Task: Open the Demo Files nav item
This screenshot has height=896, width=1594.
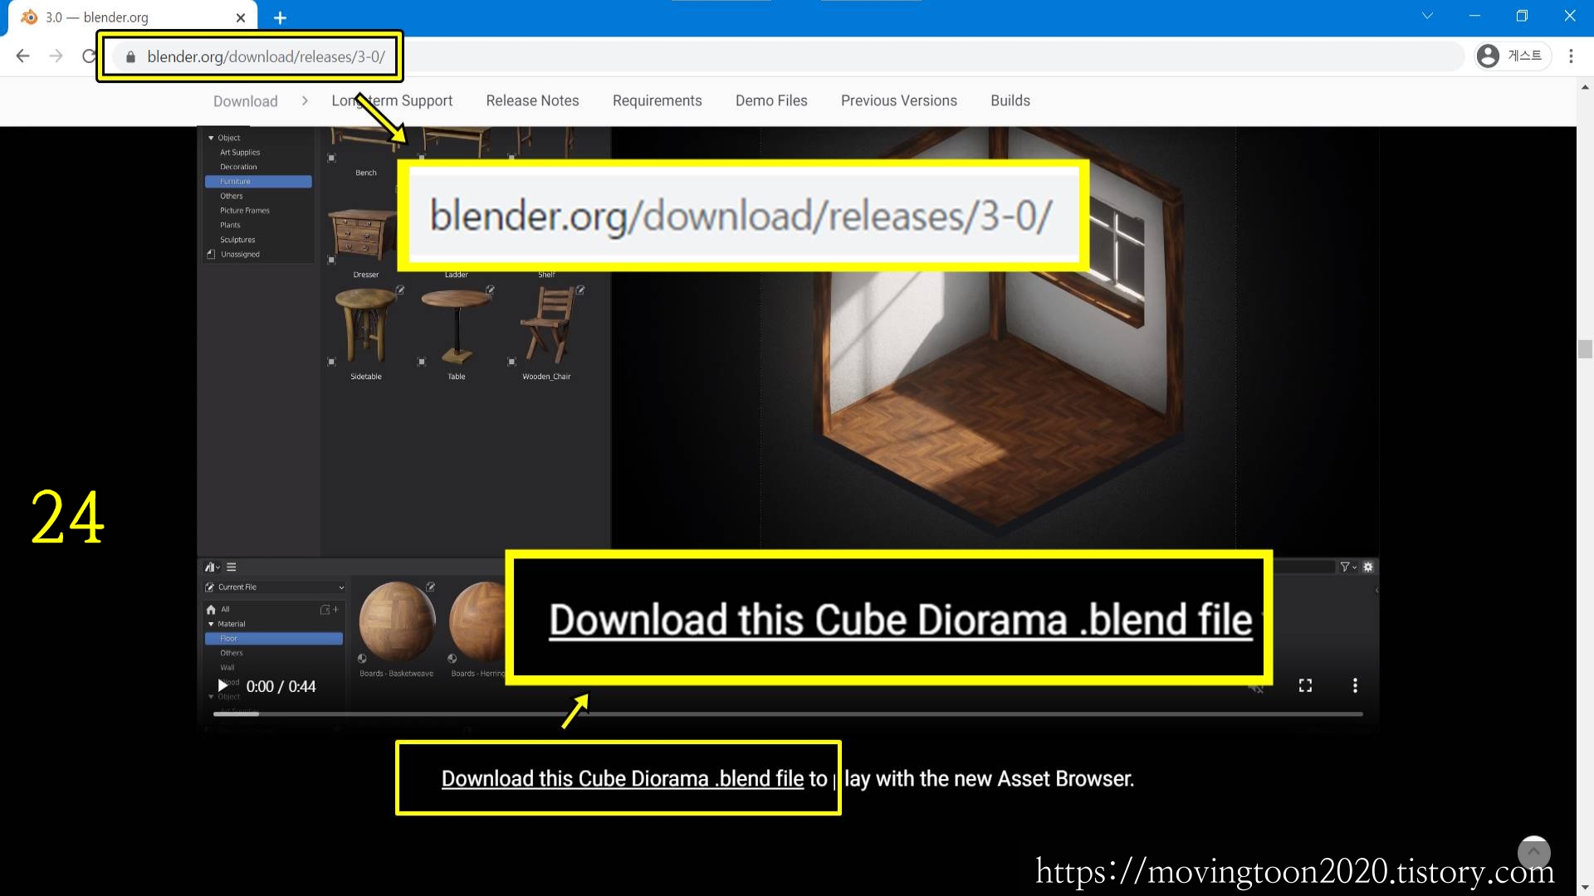Action: (x=771, y=100)
